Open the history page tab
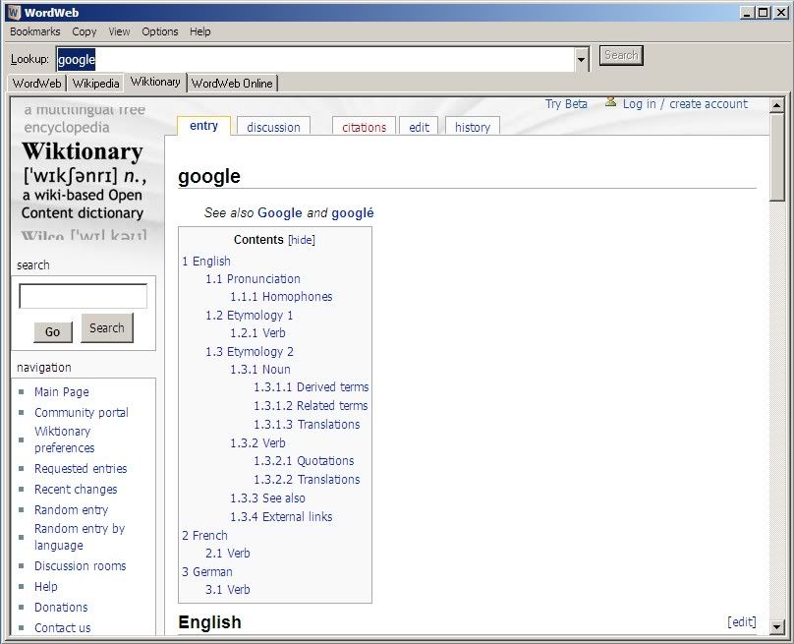Image resolution: width=794 pixels, height=644 pixels. [473, 127]
